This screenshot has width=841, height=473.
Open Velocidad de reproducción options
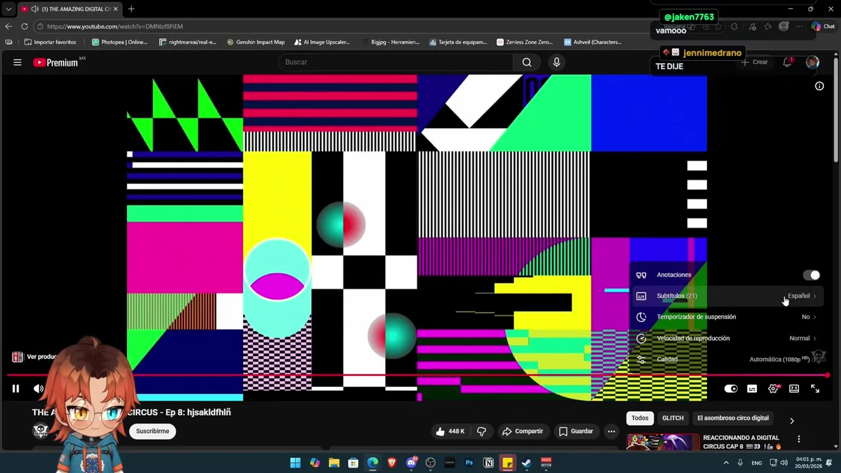tap(727, 338)
